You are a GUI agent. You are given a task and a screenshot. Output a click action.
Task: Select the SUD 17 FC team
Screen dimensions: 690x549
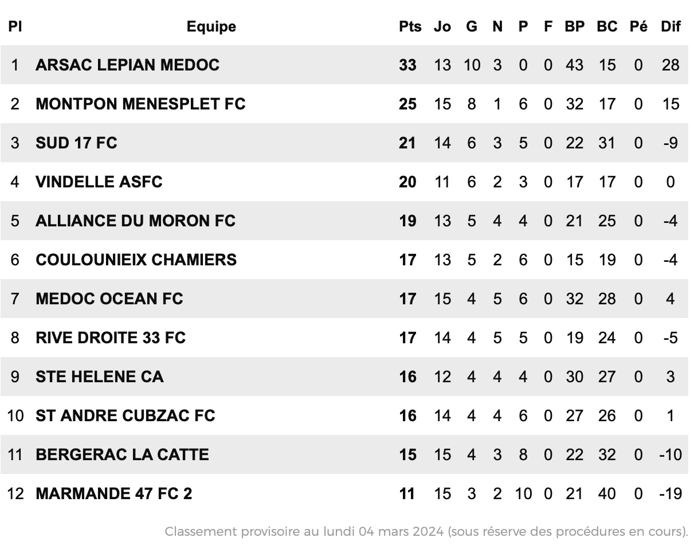click(76, 143)
